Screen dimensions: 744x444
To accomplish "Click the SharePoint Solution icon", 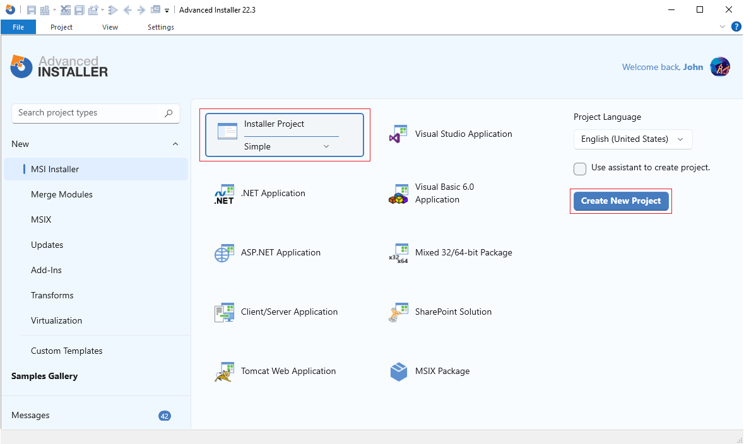I will [398, 313].
